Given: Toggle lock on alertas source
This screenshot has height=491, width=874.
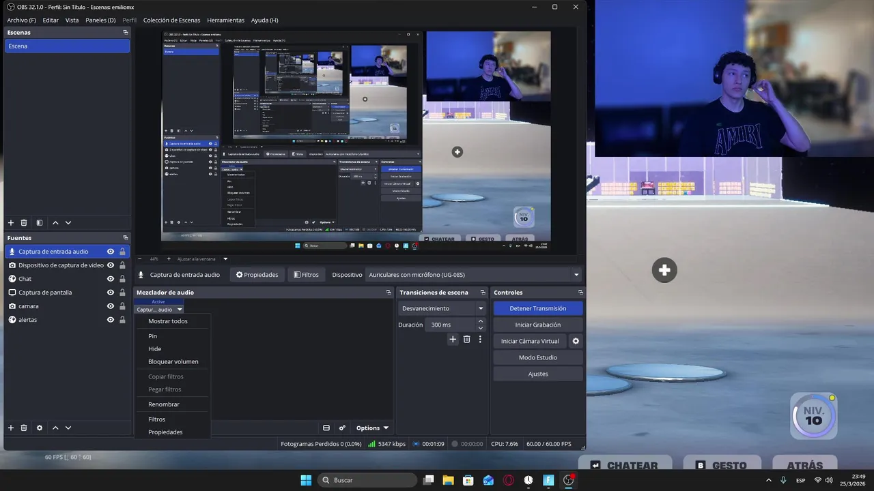Looking at the screenshot, I should [x=122, y=320].
